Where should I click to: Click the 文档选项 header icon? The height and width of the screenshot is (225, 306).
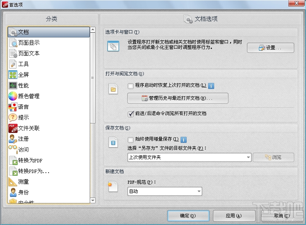click(x=188, y=19)
